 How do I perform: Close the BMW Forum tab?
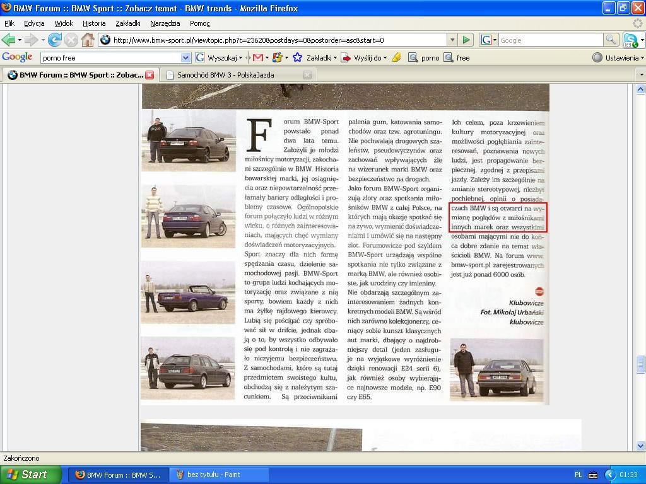coord(150,75)
